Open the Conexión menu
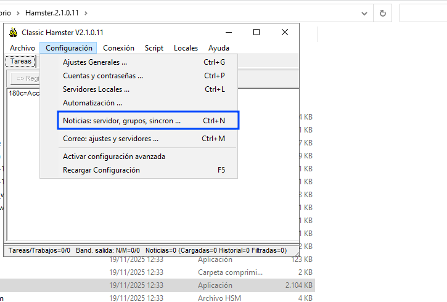 [x=118, y=48]
